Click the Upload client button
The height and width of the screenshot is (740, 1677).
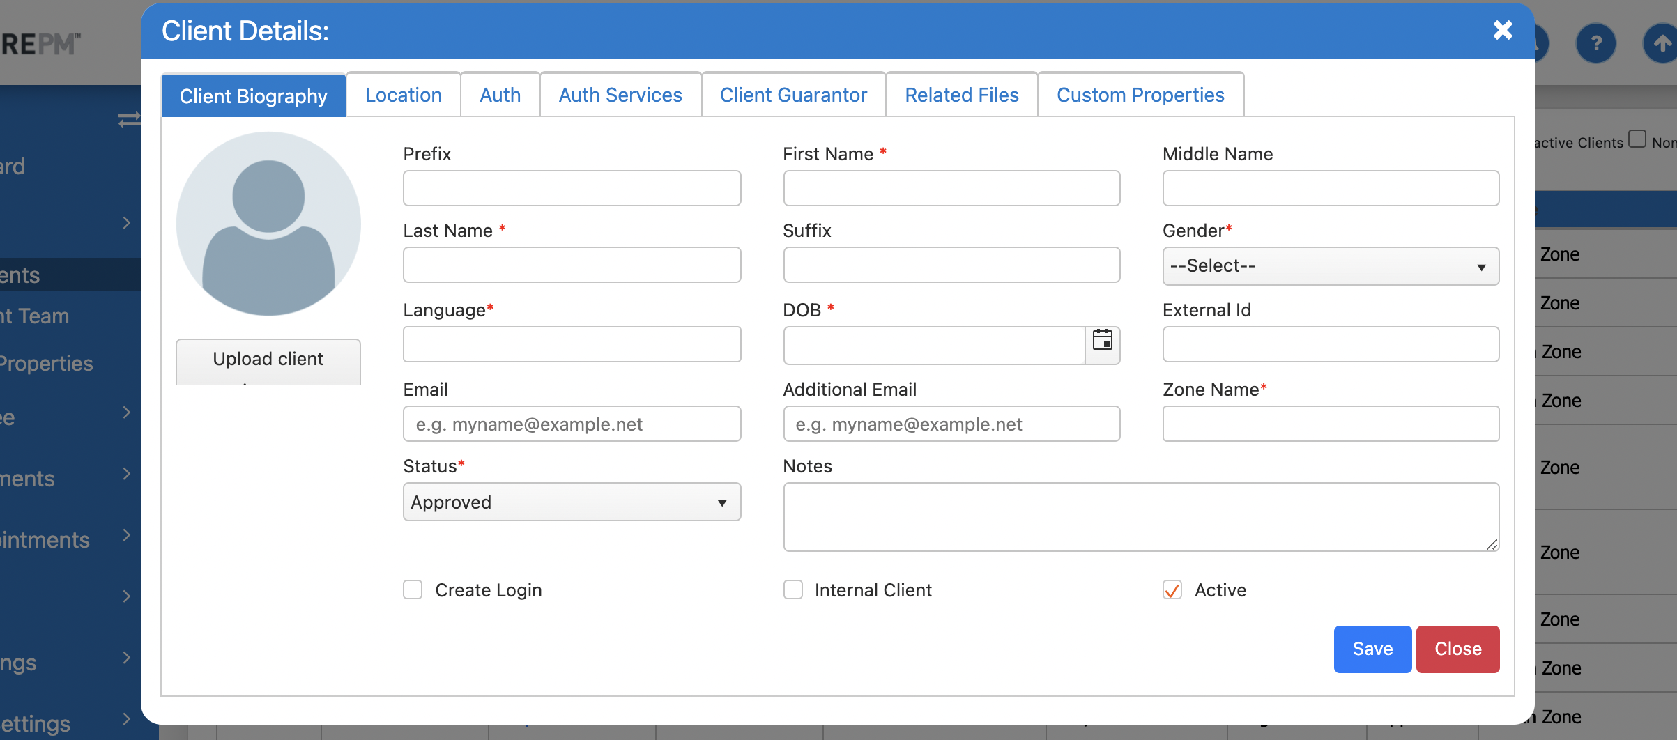point(268,361)
